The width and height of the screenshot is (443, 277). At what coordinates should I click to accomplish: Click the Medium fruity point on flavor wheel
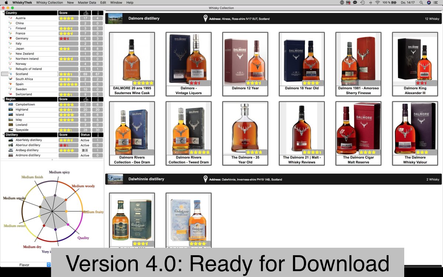point(67,211)
